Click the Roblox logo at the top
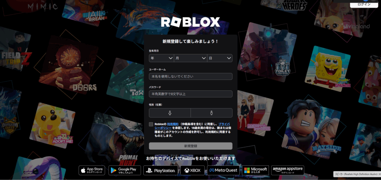Image resolution: width=381 pixels, height=180 pixels. click(x=190, y=22)
